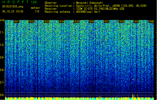Click the 0.6 frequency axis label
The width and height of the screenshot is (157, 100).
point(2,95)
